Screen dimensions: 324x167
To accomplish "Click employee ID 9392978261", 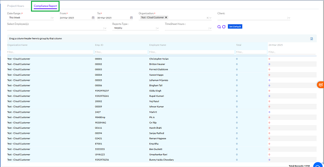I will click(x=102, y=96).
